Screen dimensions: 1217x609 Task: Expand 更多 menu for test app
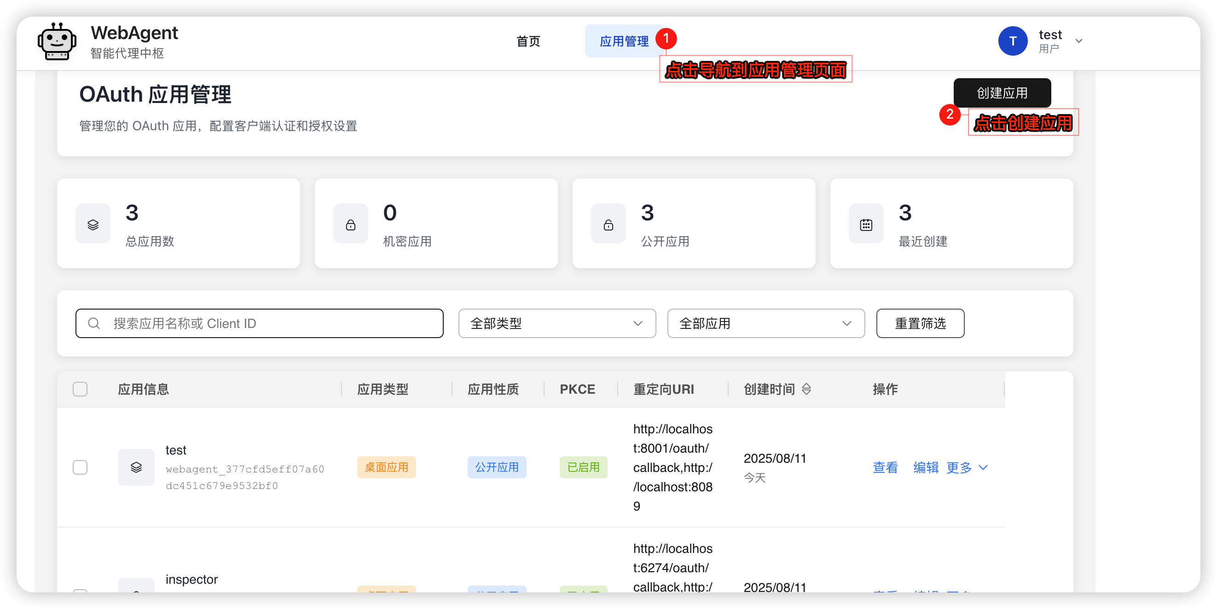pyautogui.click(x=967, y=468)
